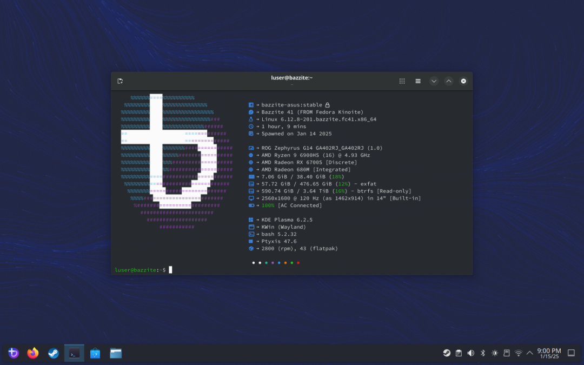Viewport: 584px width, 365px height.
Task: Open the Bazzite application launcher
Action: click(14, 353)
